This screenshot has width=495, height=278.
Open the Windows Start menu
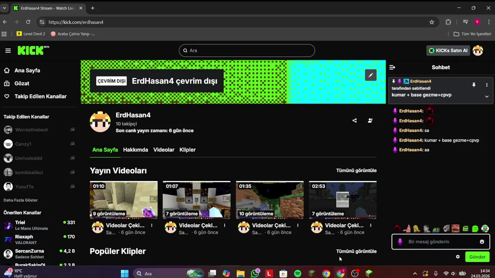(125, 274)
